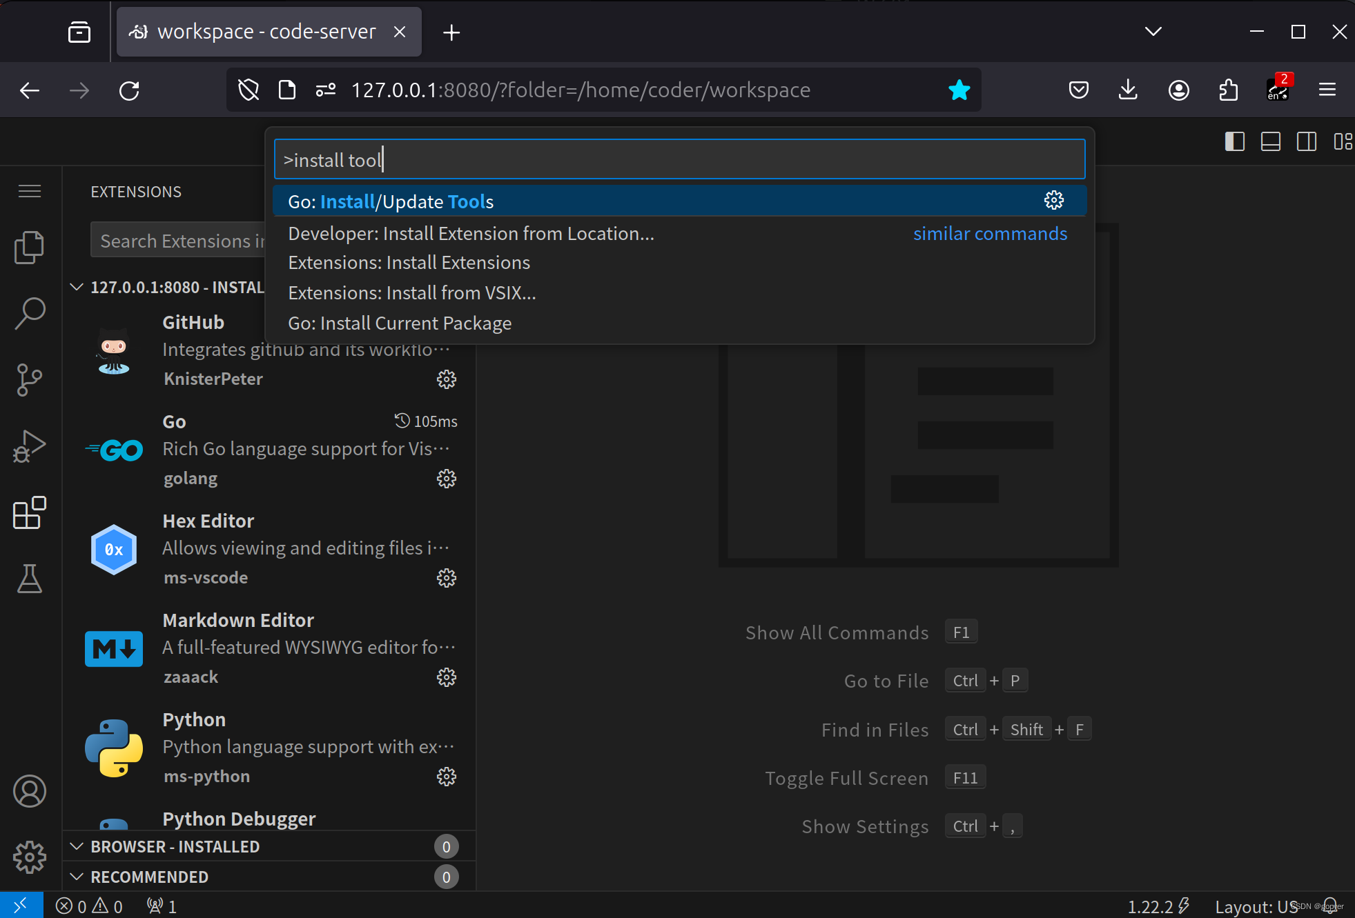1355x918 pixels.
Task: Click the gear for GitHub extension
Action: tap(447, 379)
